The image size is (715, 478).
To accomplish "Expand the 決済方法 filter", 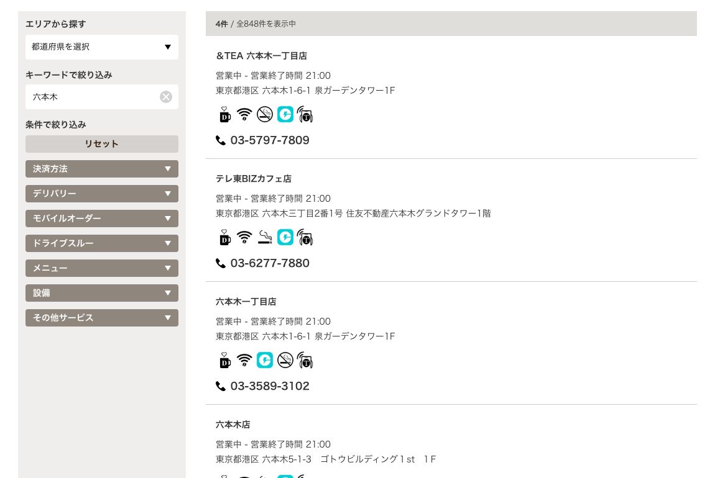I will coord(102,169).
